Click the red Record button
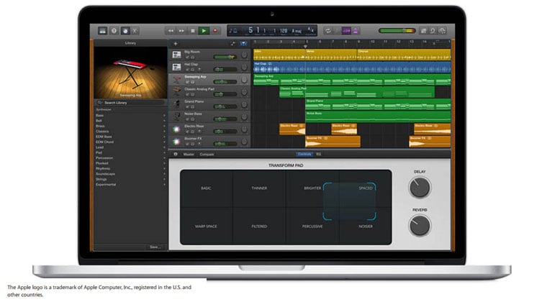 (x=214, y=31)
